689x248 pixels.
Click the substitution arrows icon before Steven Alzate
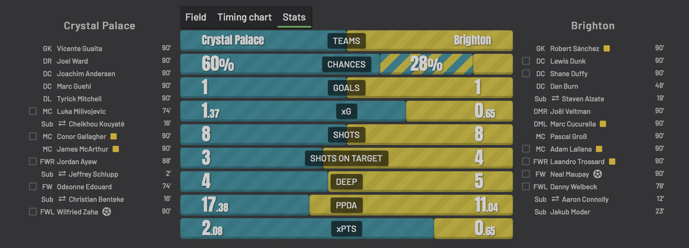(555, 99)
